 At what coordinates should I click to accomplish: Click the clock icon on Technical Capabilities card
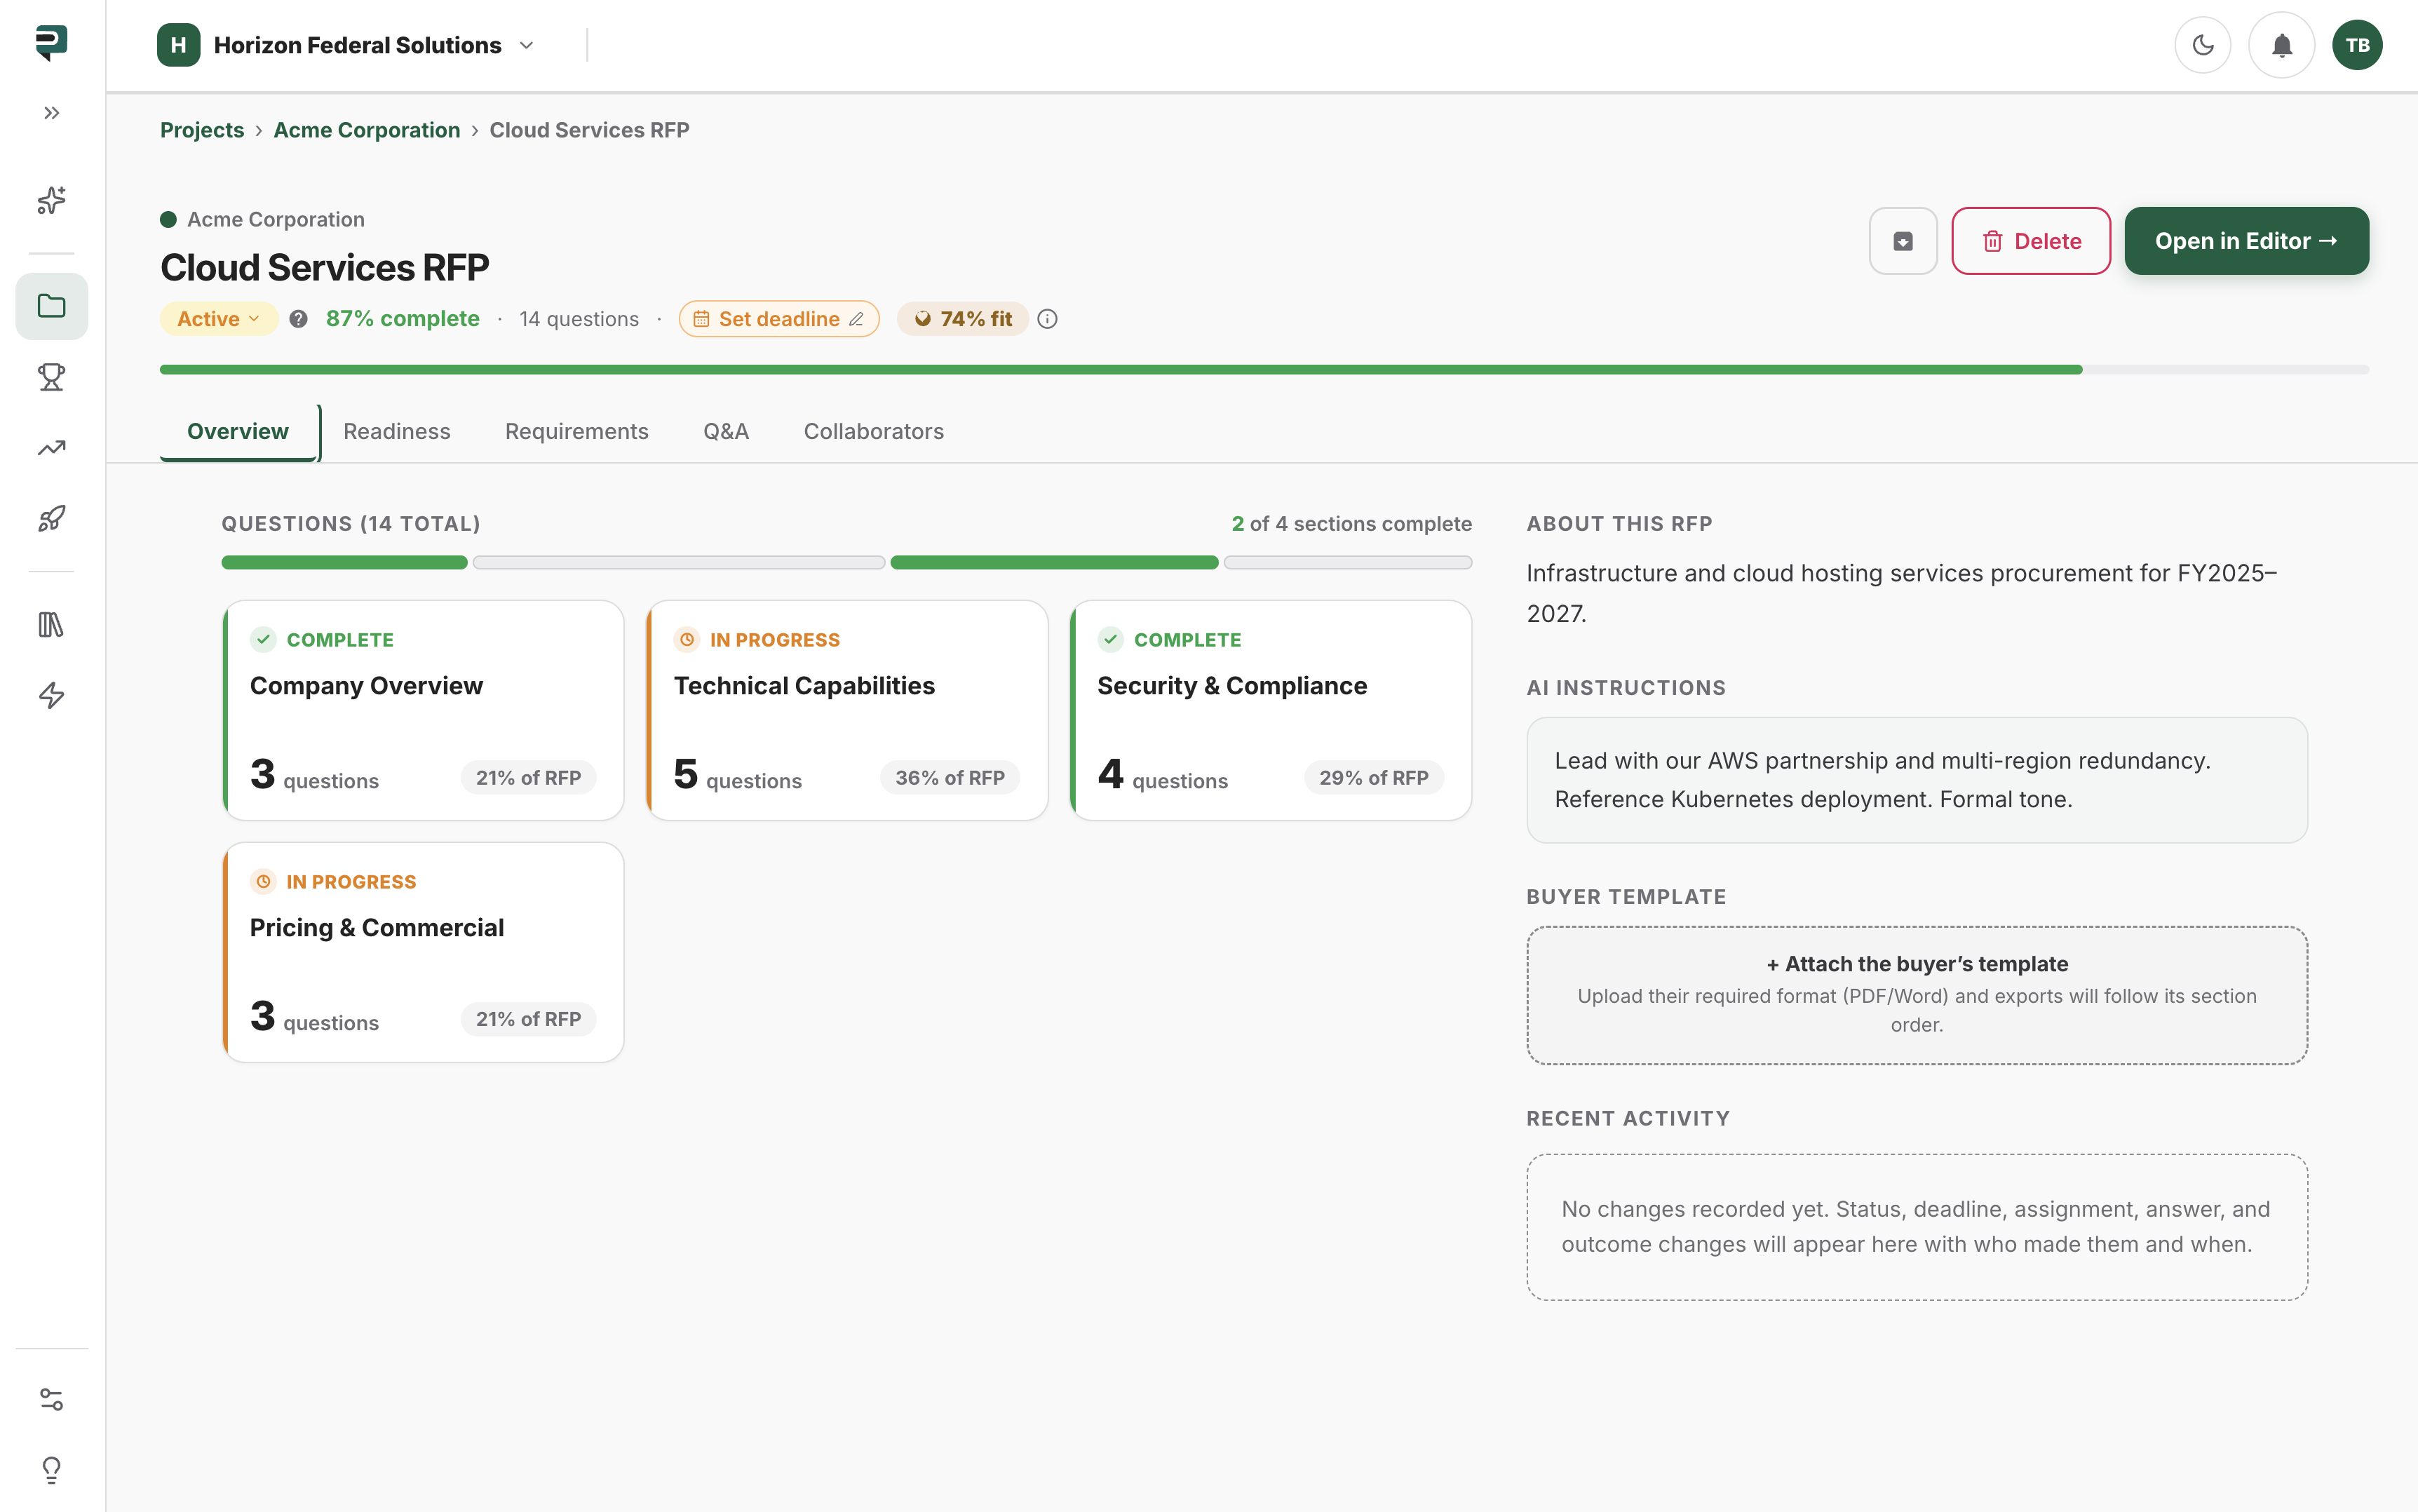(687, 640)
